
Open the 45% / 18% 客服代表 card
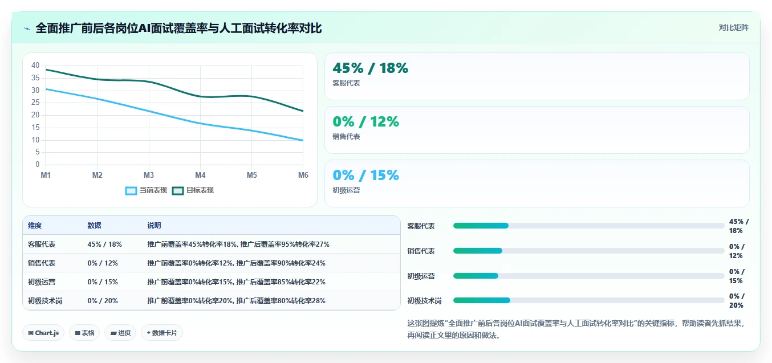(x=537, y=76)
